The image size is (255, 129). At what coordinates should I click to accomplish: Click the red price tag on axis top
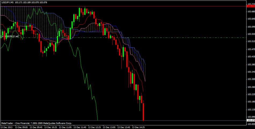coord(251,6)
